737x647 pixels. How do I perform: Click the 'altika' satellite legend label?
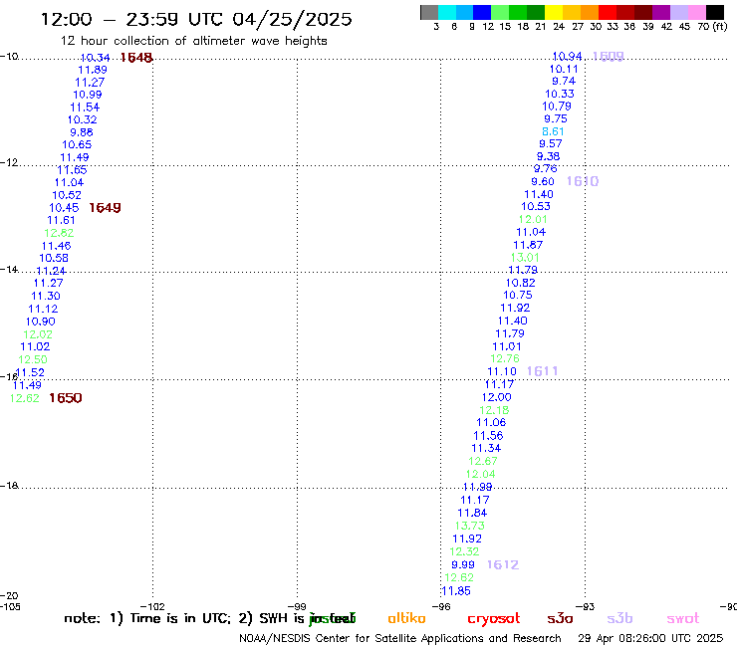click(406, 618)
